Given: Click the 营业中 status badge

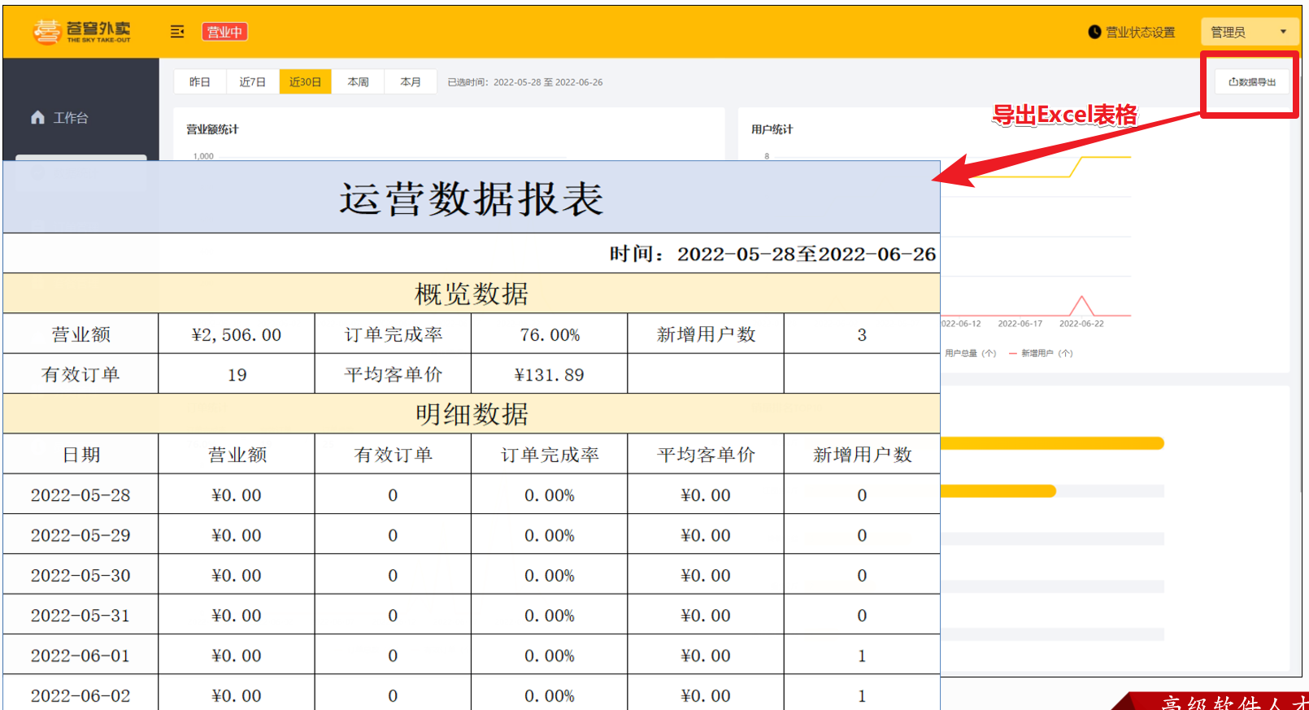Looking at the screenshot, I should click(x=224, y=32).
